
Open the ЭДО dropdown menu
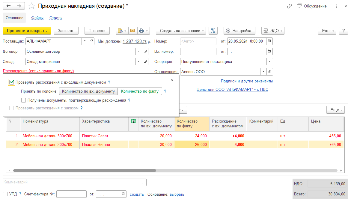[x=273, y=31]
